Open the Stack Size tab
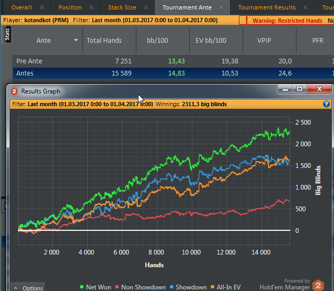The height and width of the screenshot is (291, 334). click(123, 7)
